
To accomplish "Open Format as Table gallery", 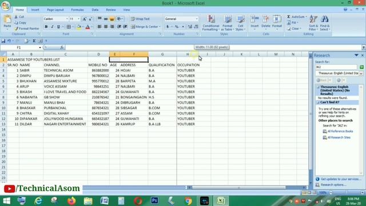I will (227, 23).
